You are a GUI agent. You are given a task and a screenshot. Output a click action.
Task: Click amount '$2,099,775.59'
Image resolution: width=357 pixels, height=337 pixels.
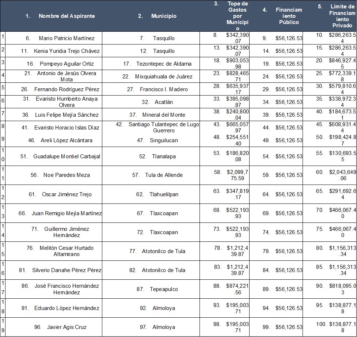(238, 175)
